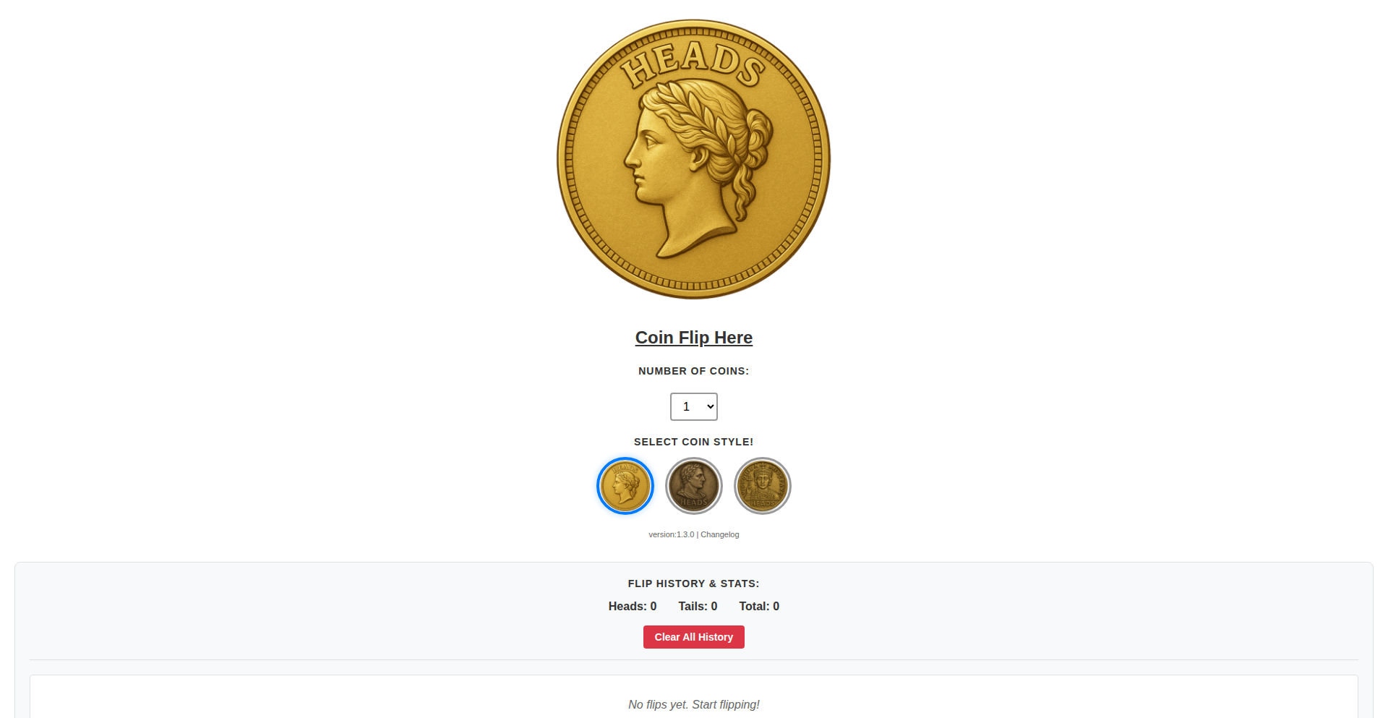Open the Number of Coins dropdown
Screen dimensions: 1388x718
coord(693,406)
